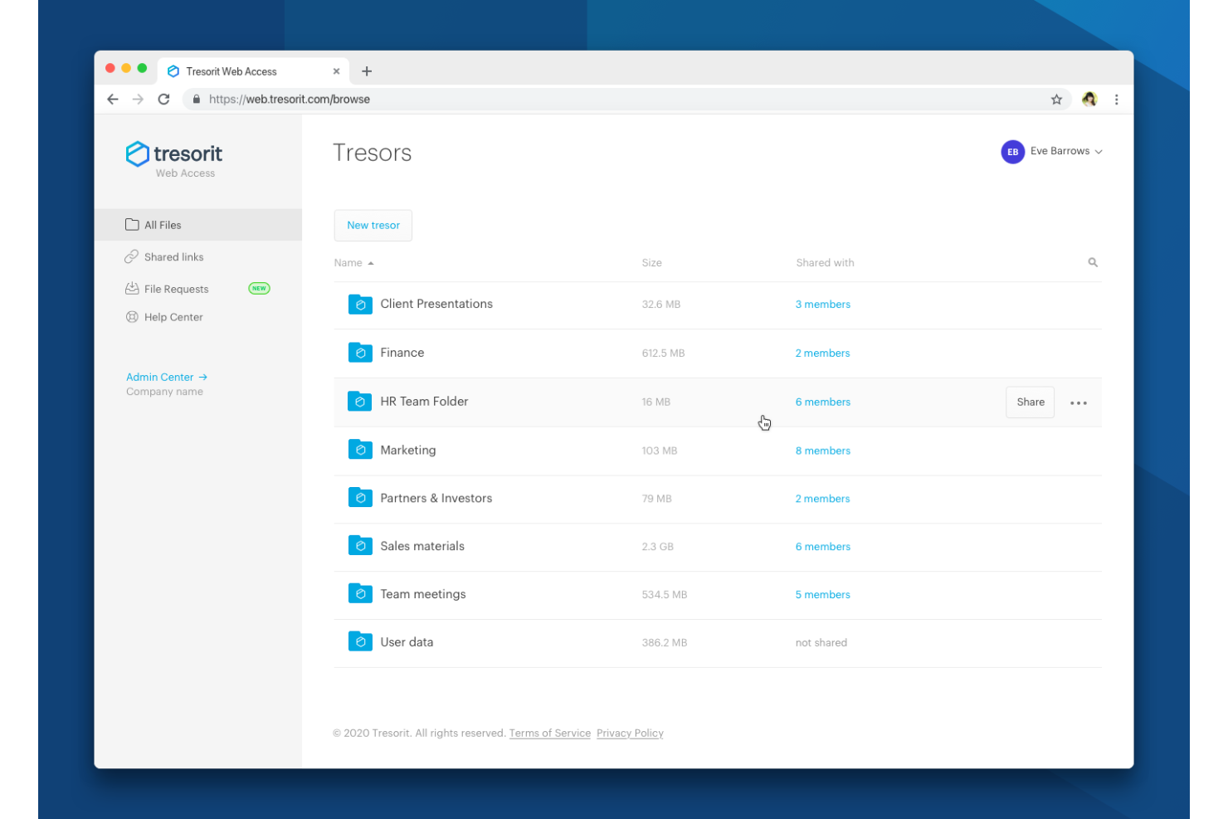Open the Finance tresor name
Image resolution: width=1228 pixels, height=819 pixels.
[x=402, y=353]
